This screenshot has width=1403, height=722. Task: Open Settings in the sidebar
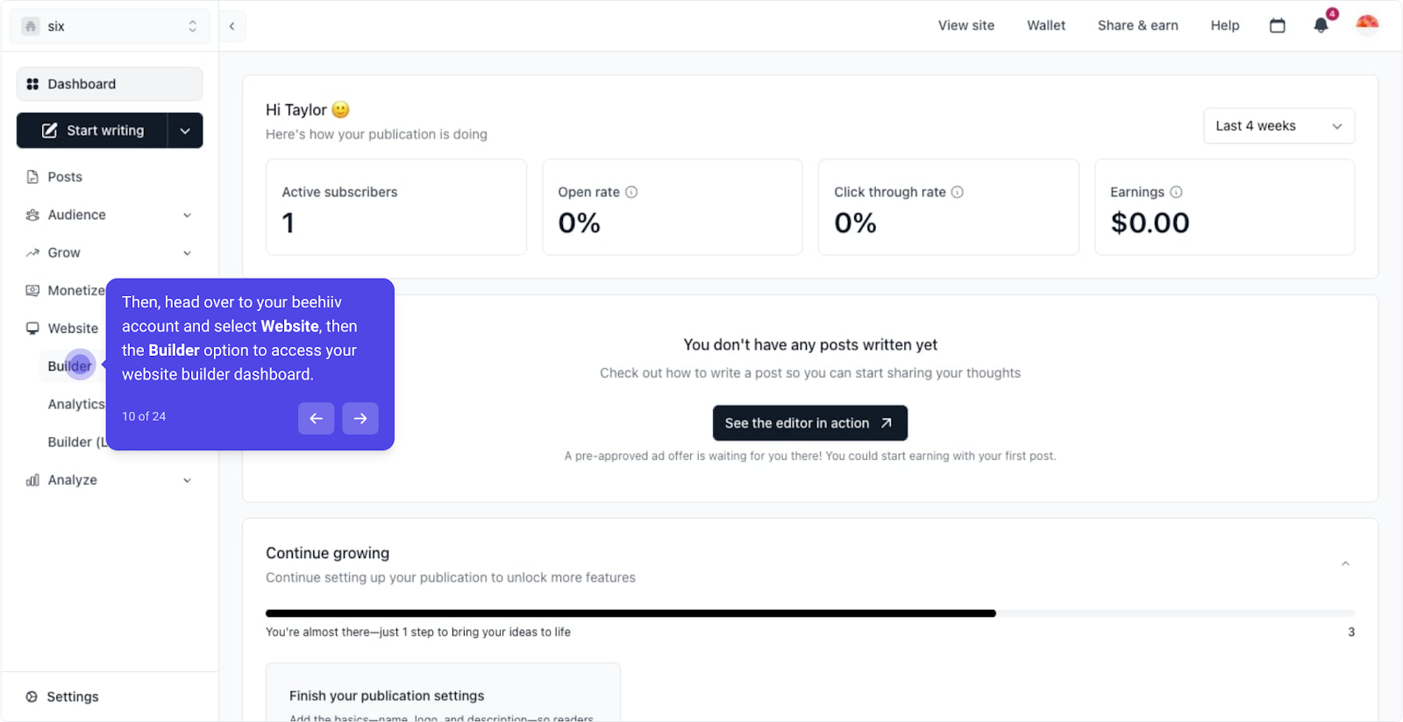[x=72, y=697]
